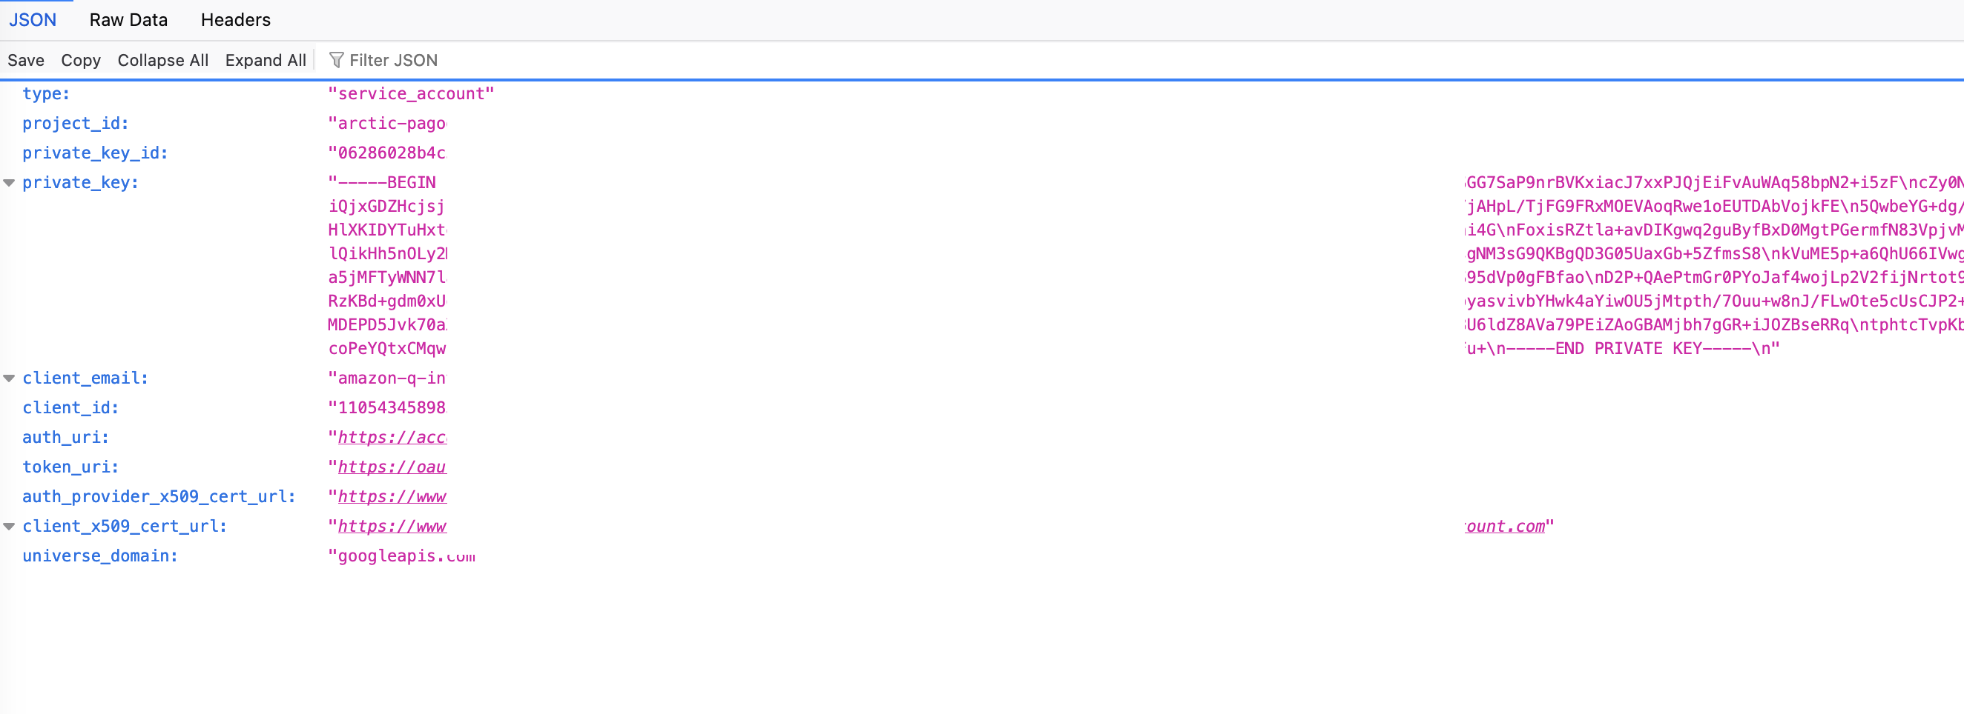Collapse the client_email entry
This screenshot has height=714, width=1964.
(9, 378)
